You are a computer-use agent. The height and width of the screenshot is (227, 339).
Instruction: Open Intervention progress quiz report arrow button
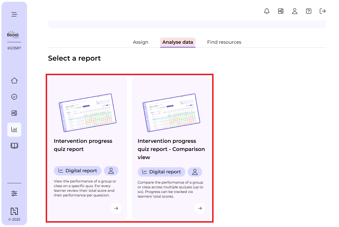(x=116, y=208)
